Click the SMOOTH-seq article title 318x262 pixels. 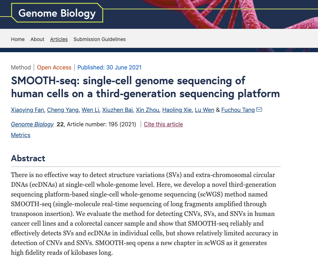145,87
